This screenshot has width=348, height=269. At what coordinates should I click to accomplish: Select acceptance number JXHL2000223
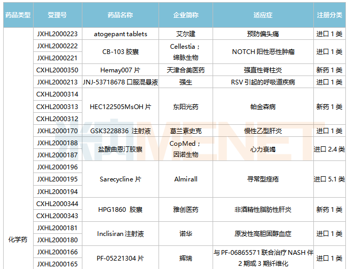(58, 34)
